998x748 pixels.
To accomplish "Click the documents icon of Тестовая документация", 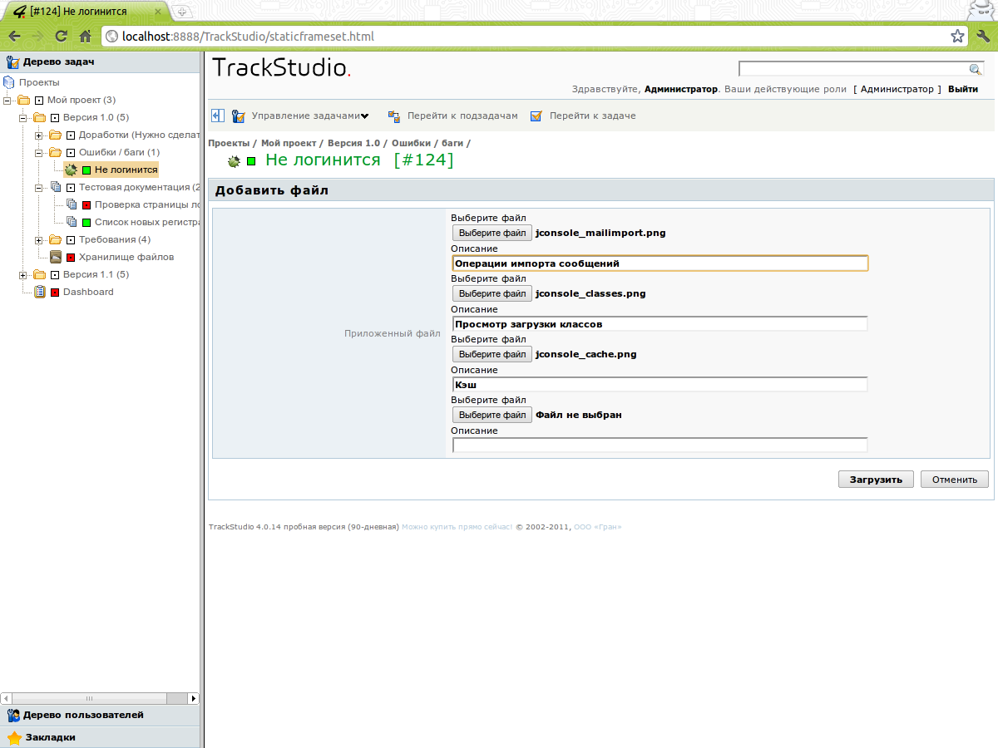I will (56, 187).
